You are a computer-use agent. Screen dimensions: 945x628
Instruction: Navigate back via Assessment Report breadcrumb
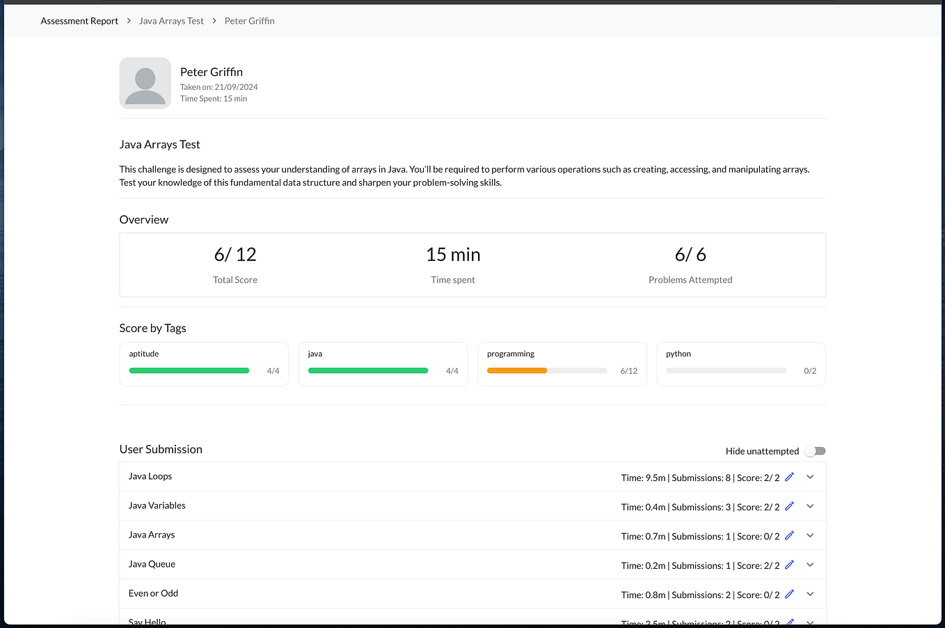pos(79,21)
